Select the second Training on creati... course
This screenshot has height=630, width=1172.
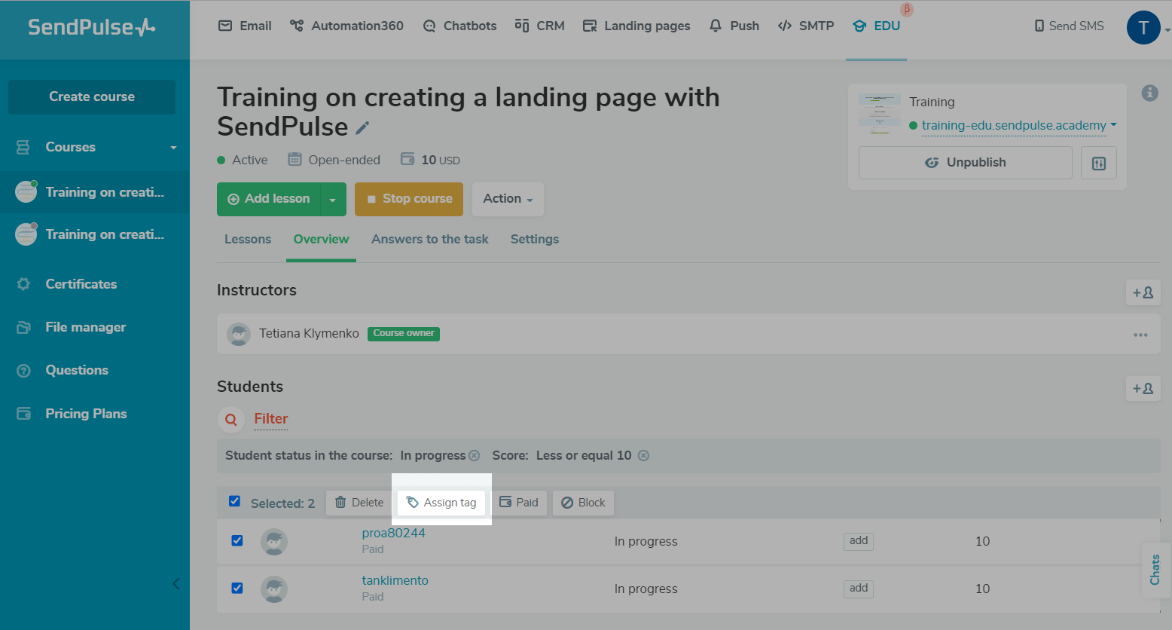[95, 234]
